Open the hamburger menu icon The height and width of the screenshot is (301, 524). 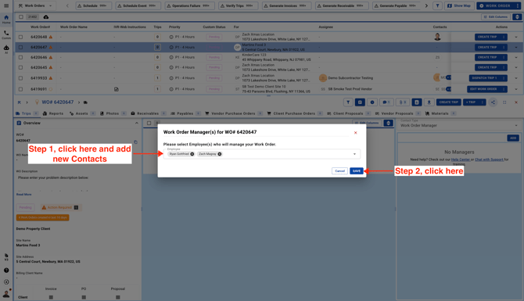click(6, 5)
